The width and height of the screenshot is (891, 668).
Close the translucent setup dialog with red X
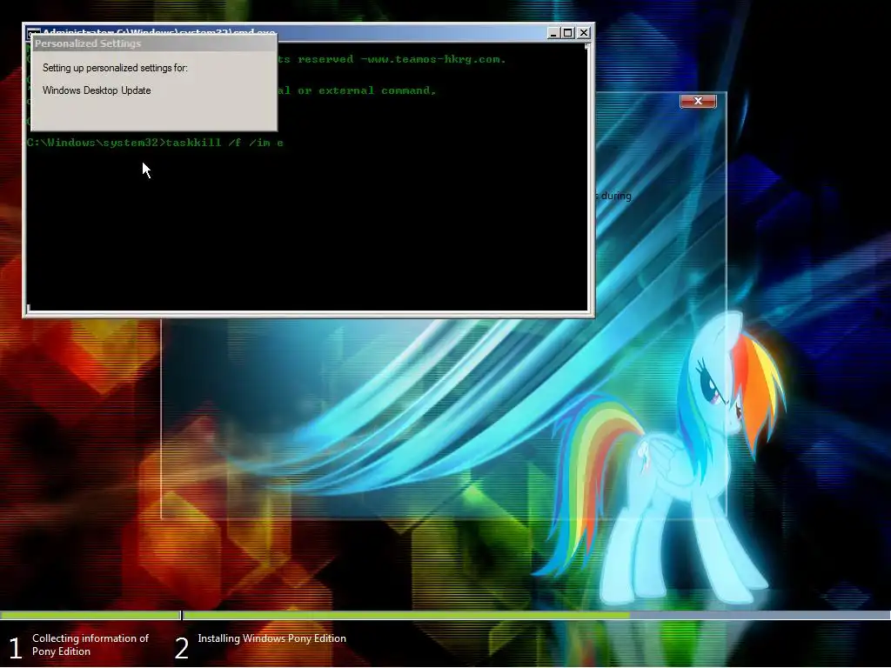point(699,101)
